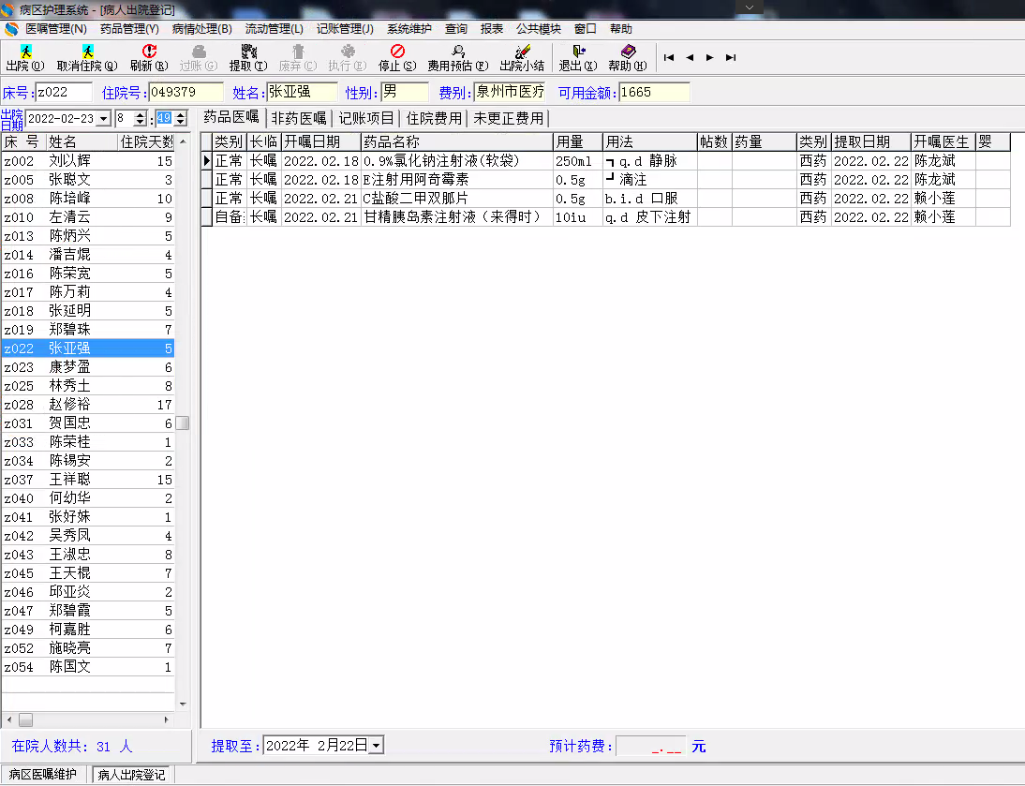1025x786 pixels.
Task: Switch to the 非药医嘱 tab
Action: (x=299, y=118)
